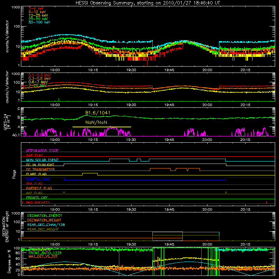279x279 pixels.
Task: Select the 0.8-7 MeV legend label
Action: point(38,82)
